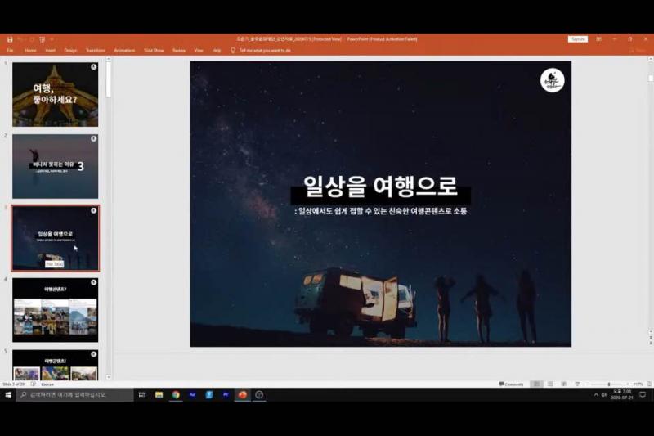
Task: Click the taskbar clock and date
Action: (622, 395)
